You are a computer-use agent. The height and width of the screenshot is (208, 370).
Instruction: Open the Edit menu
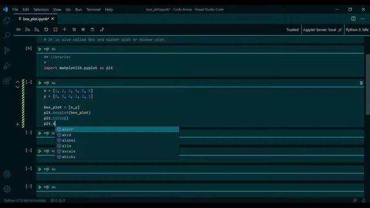point(25,9)
